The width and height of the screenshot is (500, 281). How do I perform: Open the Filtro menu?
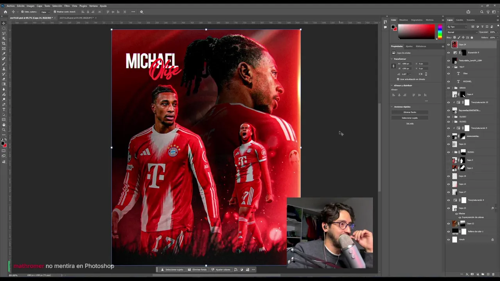(67, 6)
